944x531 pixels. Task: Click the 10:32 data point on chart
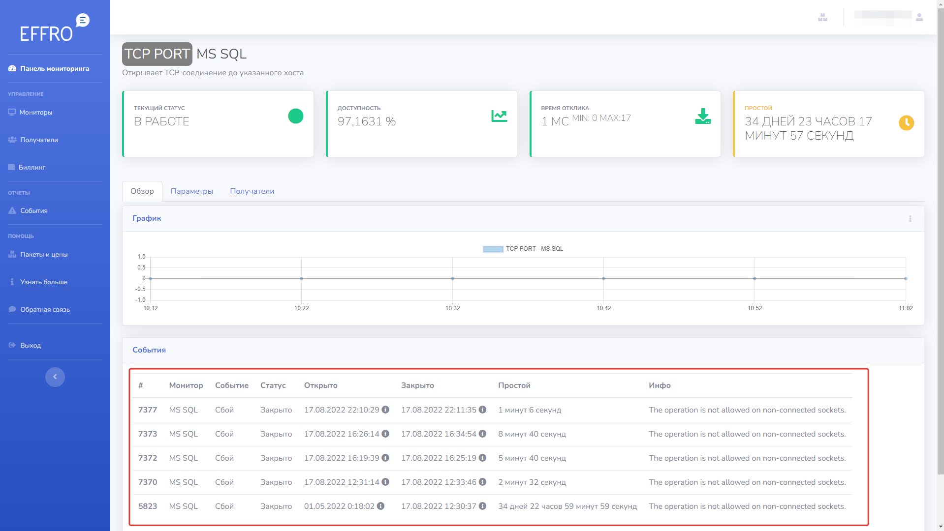452,279
